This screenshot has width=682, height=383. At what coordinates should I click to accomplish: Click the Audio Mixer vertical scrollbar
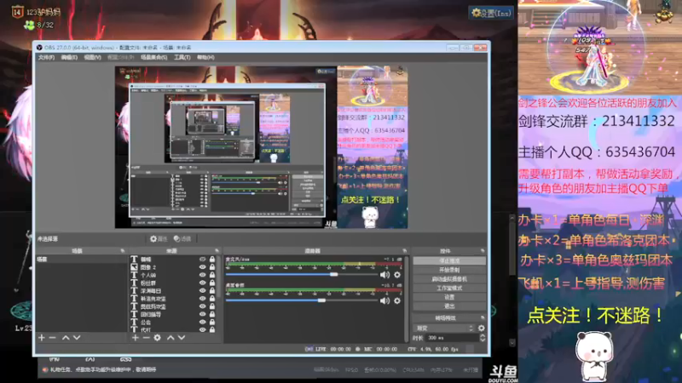click(x=407, y=299)
